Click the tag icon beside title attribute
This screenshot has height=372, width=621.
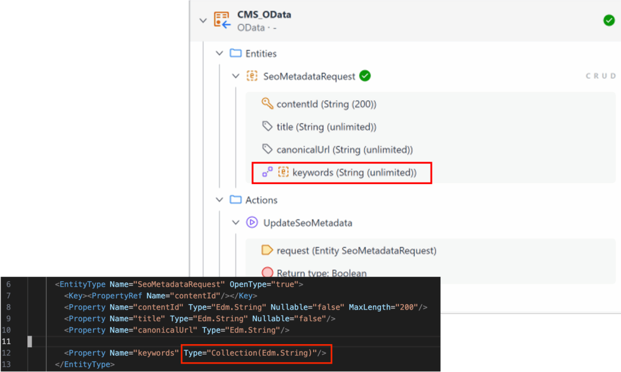tap(267, 127)
